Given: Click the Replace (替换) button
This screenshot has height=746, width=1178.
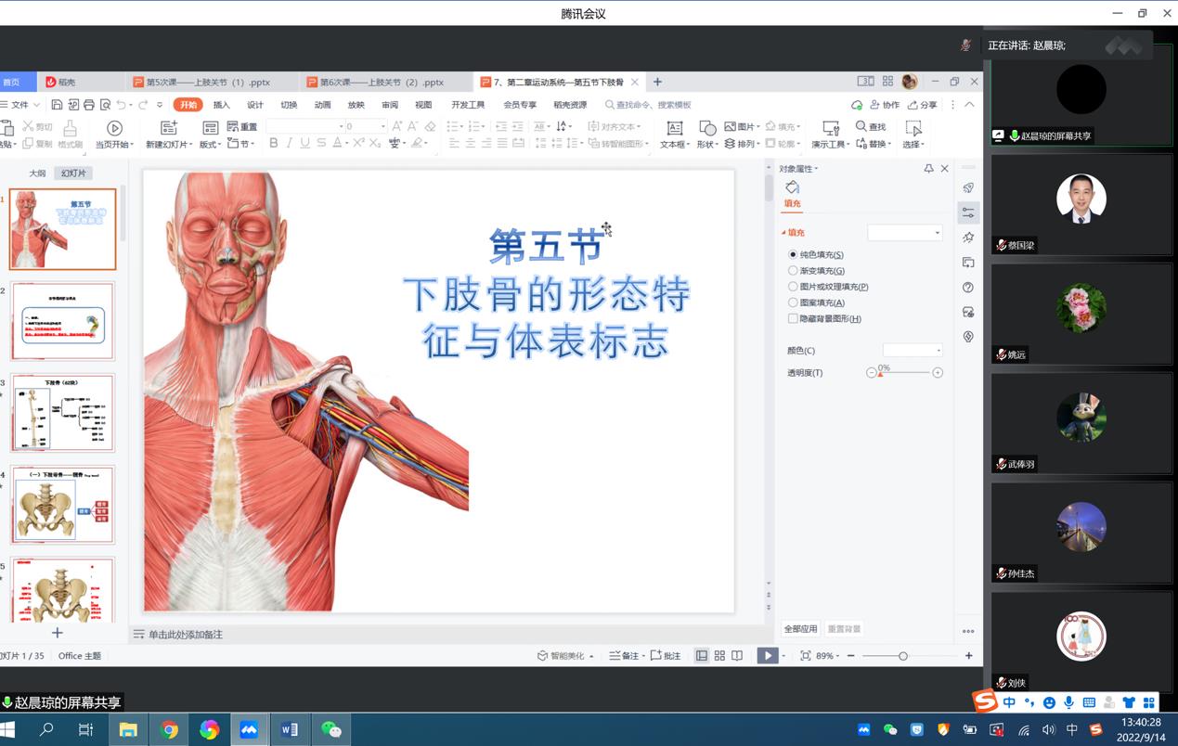Looking at the screenshot, I should (873, 144).
